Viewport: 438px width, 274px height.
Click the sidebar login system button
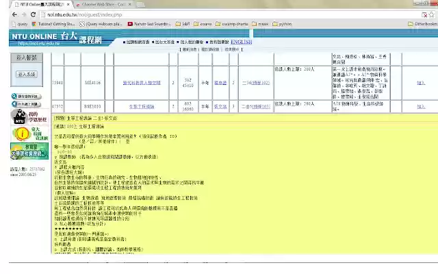(27, 73)
